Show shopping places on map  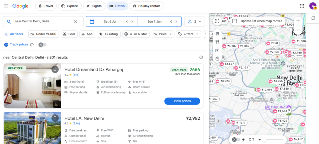click(217, 58)
